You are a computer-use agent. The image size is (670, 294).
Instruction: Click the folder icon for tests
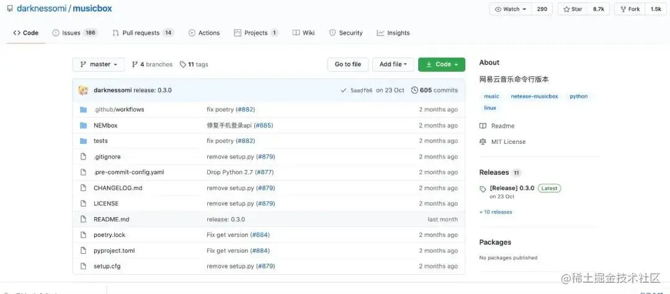coord(83,141)
